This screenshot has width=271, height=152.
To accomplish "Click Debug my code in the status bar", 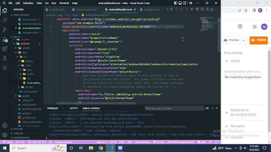I will (63, 142).
